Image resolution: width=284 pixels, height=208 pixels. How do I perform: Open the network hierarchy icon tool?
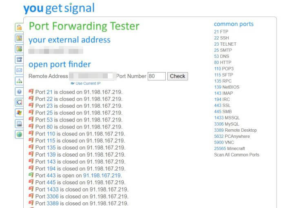(19, 81)
